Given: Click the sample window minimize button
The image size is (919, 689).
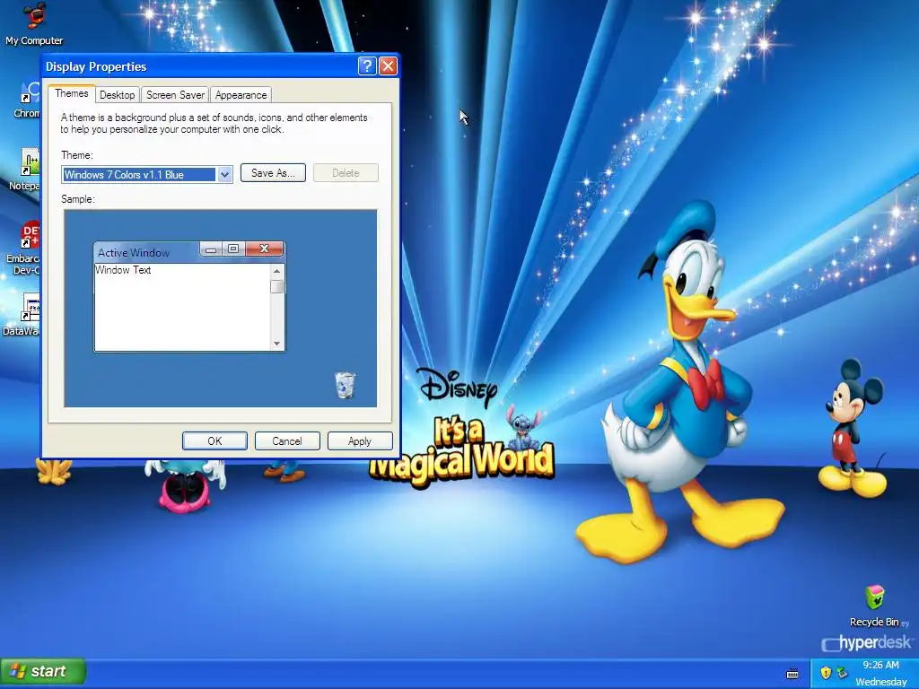Looking at the screenshot, I should pos(211,249).
